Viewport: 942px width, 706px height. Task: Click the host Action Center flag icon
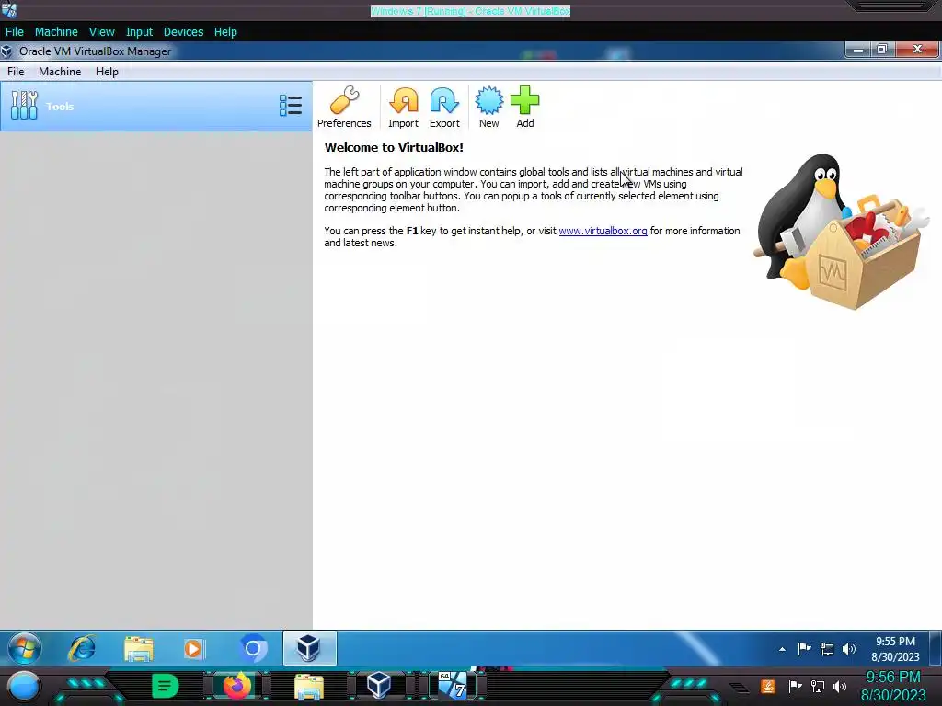pos(795,686)
